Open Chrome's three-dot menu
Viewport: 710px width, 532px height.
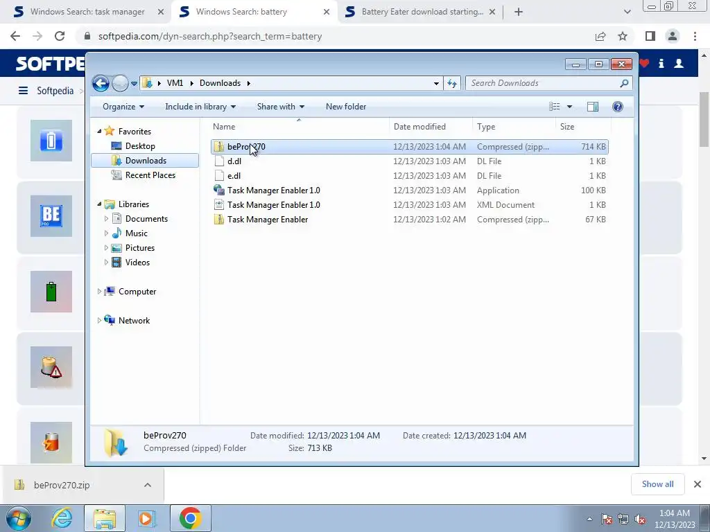coord(695,36)
